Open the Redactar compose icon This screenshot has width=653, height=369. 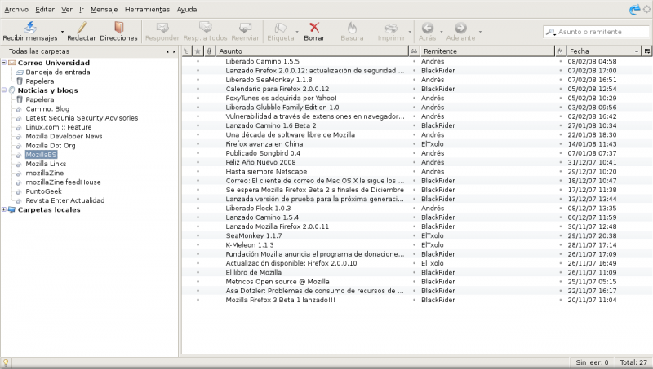(x=82, y=28)
